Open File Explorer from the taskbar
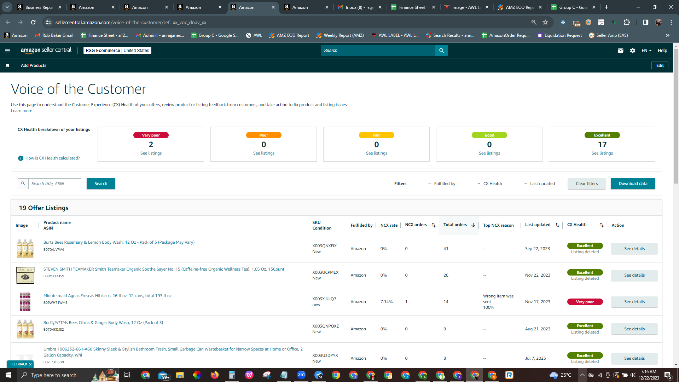 click(x=180, y=375)
